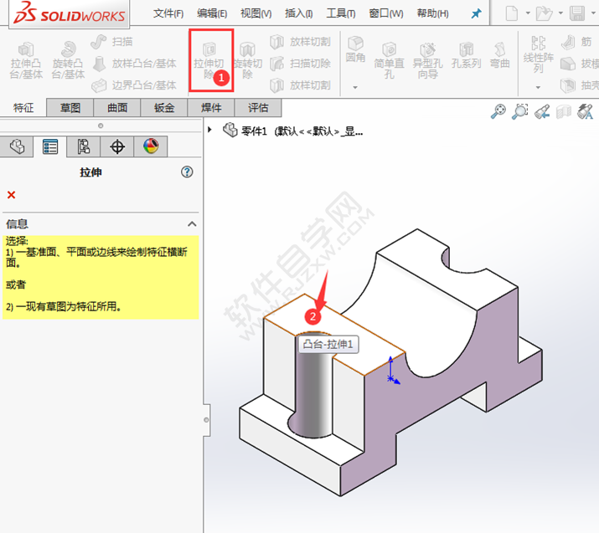Switch to the 焊件 tab

pyautogui.click(x=211, y=108)
